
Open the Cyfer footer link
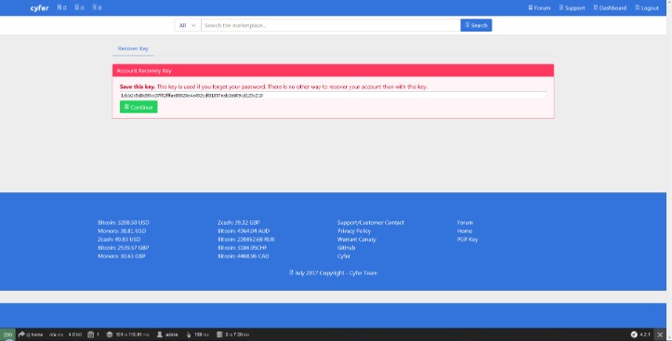coord(343,256)
